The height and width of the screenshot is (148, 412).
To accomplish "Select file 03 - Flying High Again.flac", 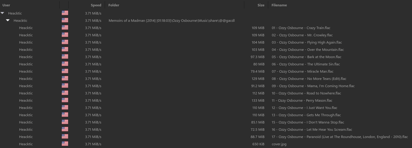I will [x=307, y=42].
